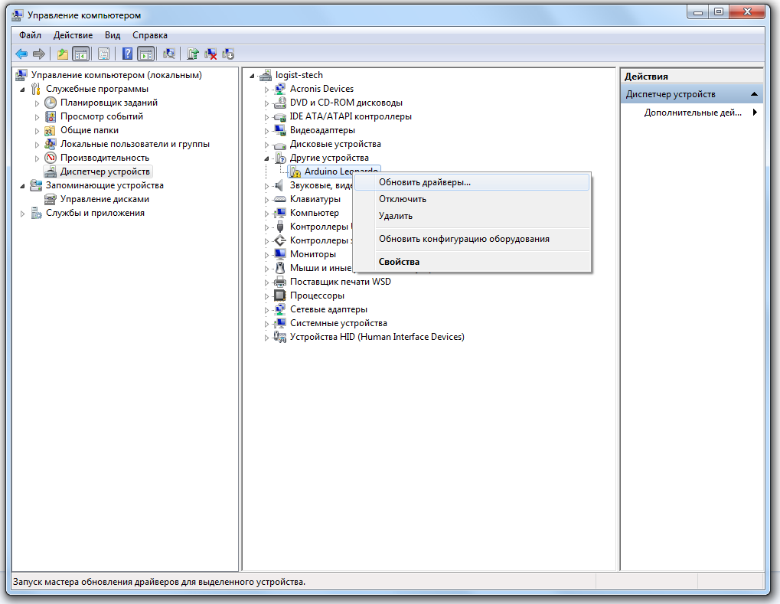Collapse the Другие устройства category
The image size is (780, 604).
click(267, 158)
